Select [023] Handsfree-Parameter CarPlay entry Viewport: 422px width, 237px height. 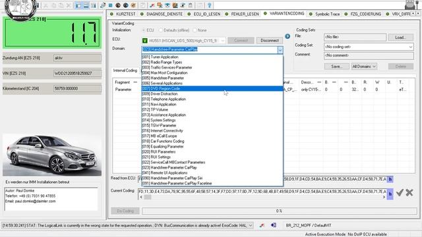coord(212,167)
